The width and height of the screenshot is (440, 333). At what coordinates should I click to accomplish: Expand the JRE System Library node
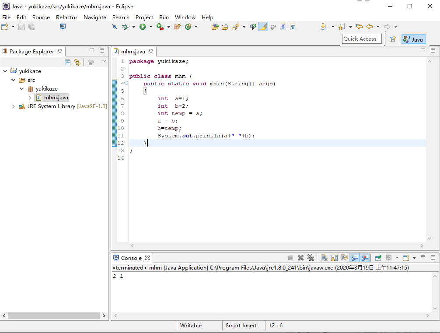pos(14,106)
